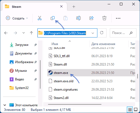Go back with the left arrow

click(6, 33)
